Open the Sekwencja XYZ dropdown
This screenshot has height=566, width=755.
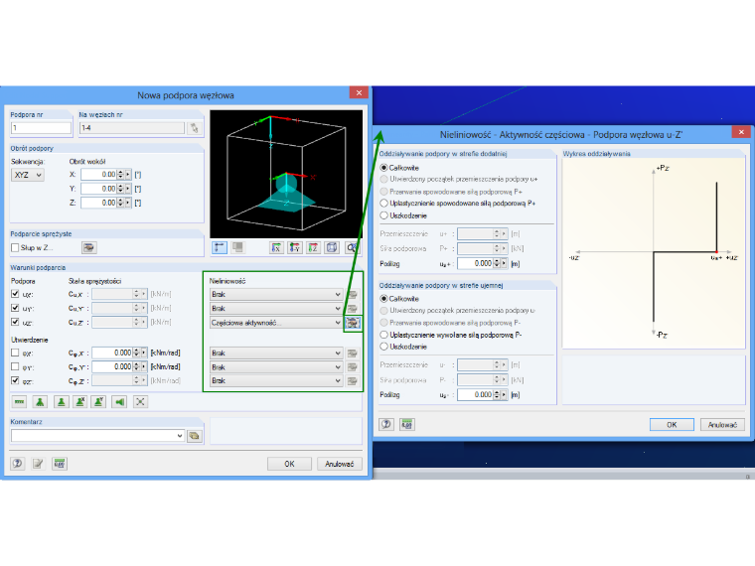(28, 175)
